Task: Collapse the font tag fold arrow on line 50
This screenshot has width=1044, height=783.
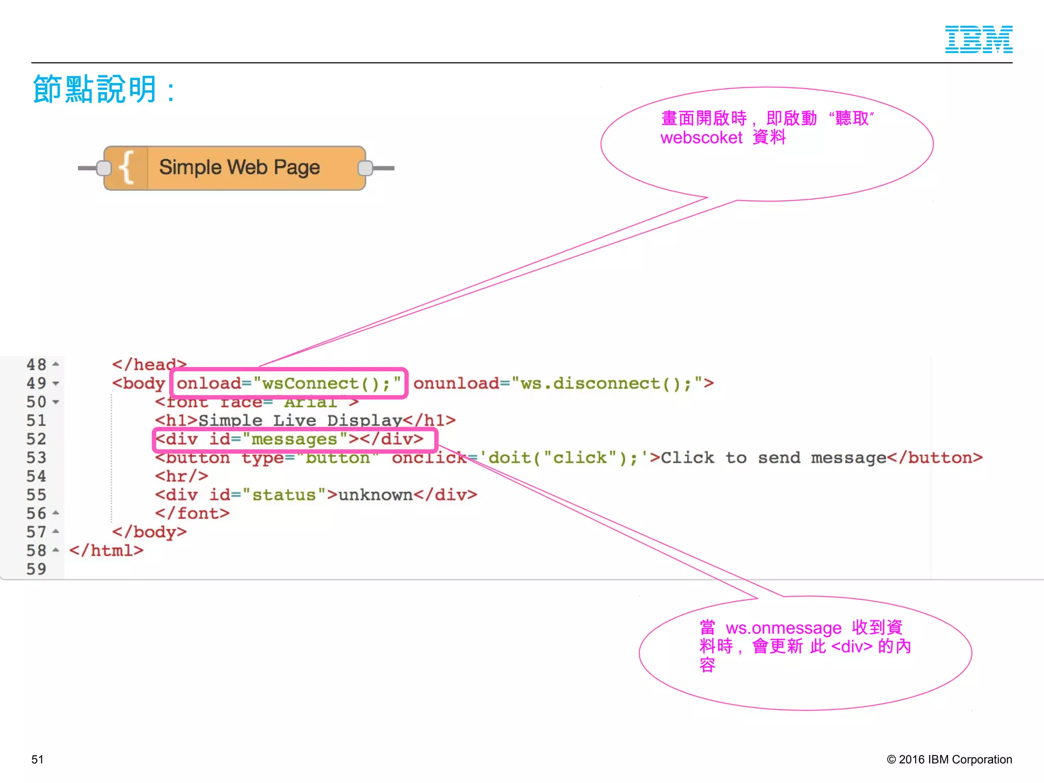Action: pos(56,402)
